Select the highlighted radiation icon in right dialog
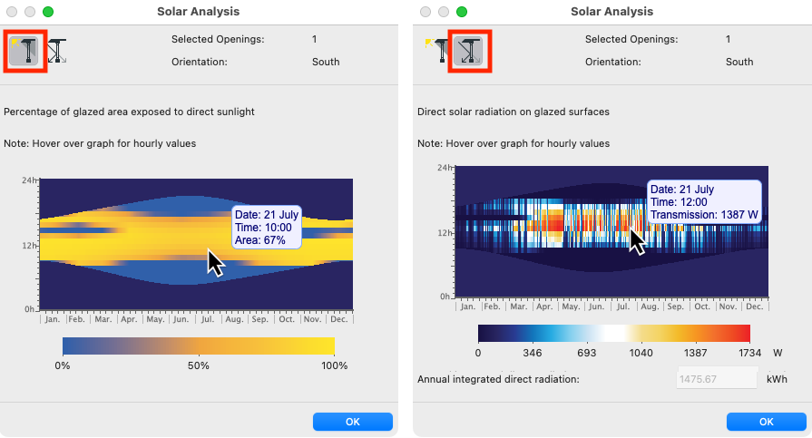Image resolution: width=812 pixels, height=438 pixels. pyautogui.click(x=468, y=51)
